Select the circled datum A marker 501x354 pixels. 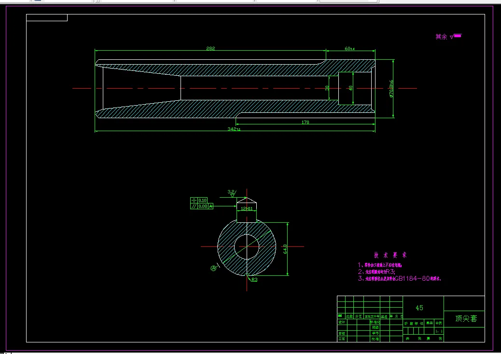click(x=213, y=269)
